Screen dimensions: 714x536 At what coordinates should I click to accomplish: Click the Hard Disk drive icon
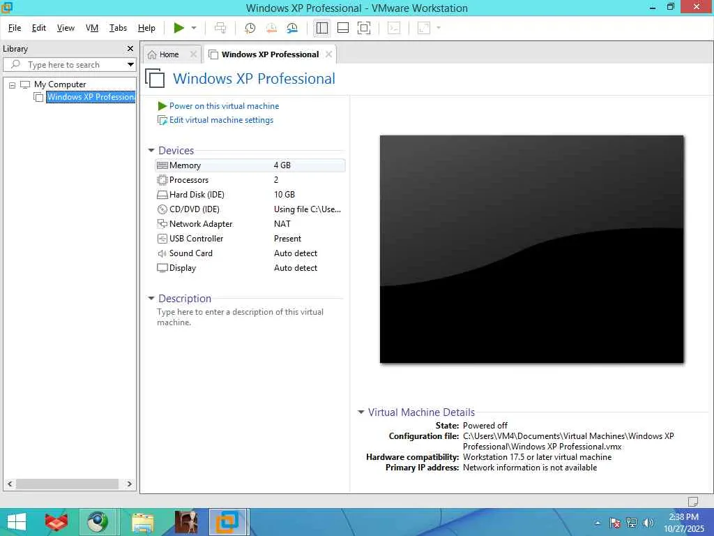pos(162,195)
